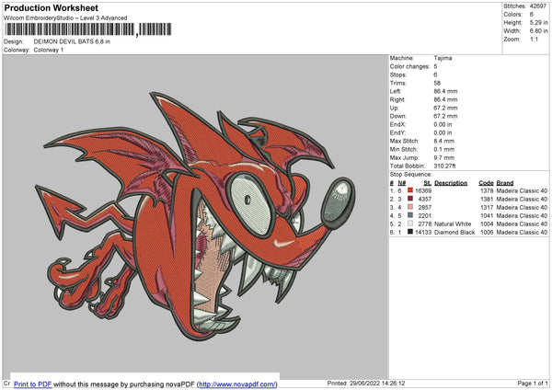Click the 'Design:' label
552x390 pixels.
pyautogui.click(x=14, y=41)
